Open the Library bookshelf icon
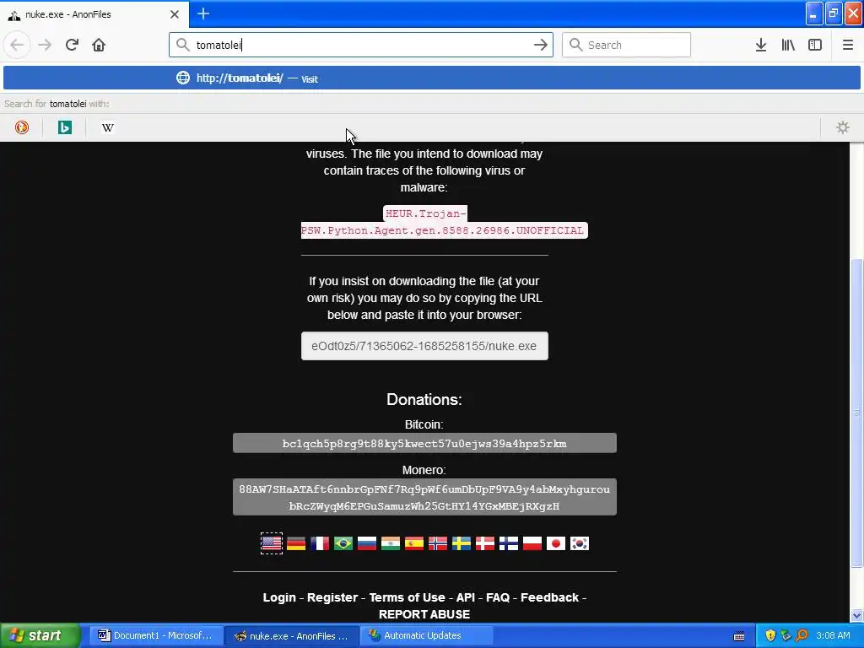The image size is (864, 648). (x=788, y=45)
